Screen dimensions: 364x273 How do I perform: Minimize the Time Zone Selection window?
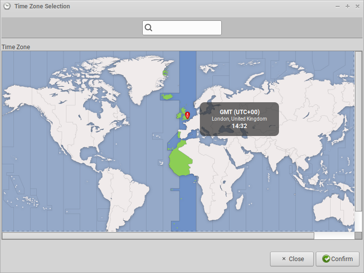pyautogui.click(x=338, y=6)
